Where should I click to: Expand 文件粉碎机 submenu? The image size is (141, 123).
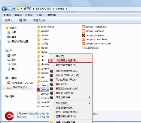pyautogui.click(x=71, y=103)
